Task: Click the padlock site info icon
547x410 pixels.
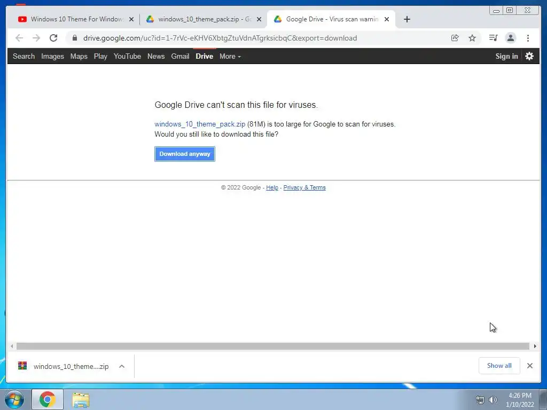Action: pyautogui.click(x=75, y=38)
